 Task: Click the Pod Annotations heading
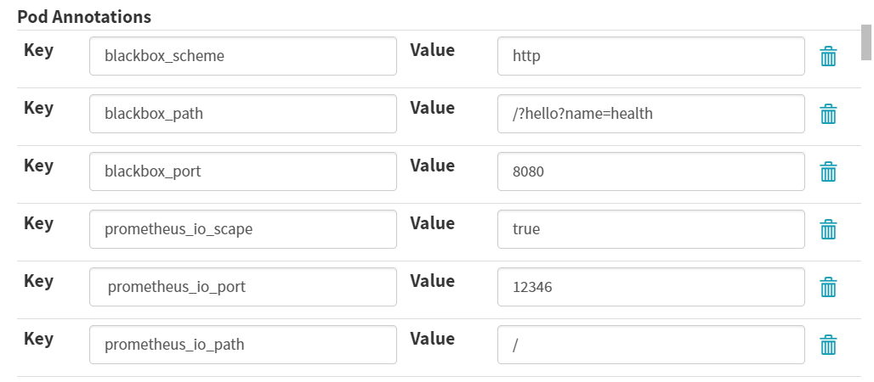coord(84,17)
